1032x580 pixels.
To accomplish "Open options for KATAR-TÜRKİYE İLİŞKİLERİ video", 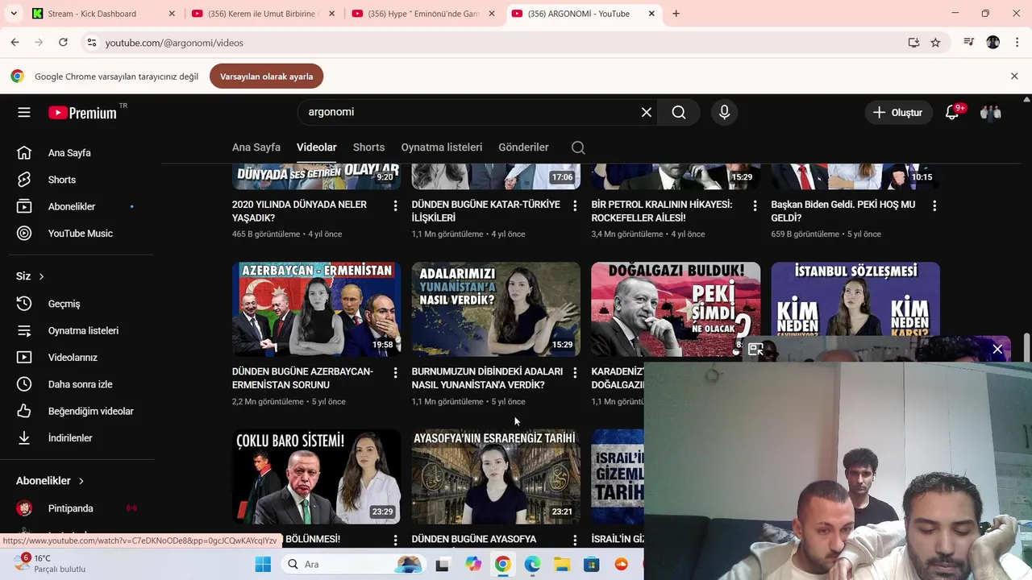I will point(575,206).
